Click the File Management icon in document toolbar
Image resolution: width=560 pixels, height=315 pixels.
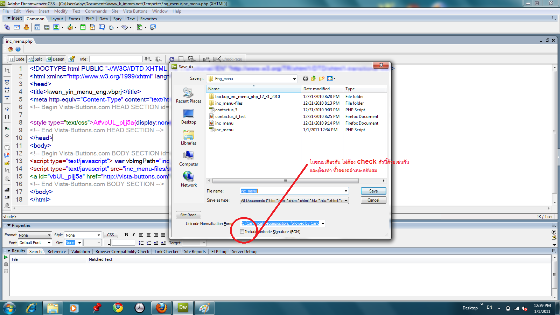pos(148,59)
